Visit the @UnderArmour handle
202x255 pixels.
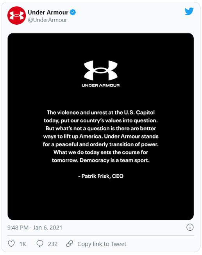point(47,20)
